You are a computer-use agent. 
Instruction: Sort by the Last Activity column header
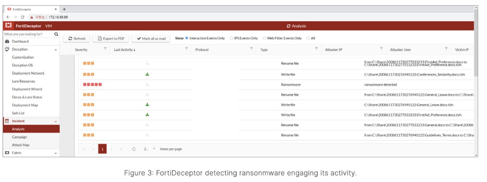pyautogui.click(x=125, y=50)
